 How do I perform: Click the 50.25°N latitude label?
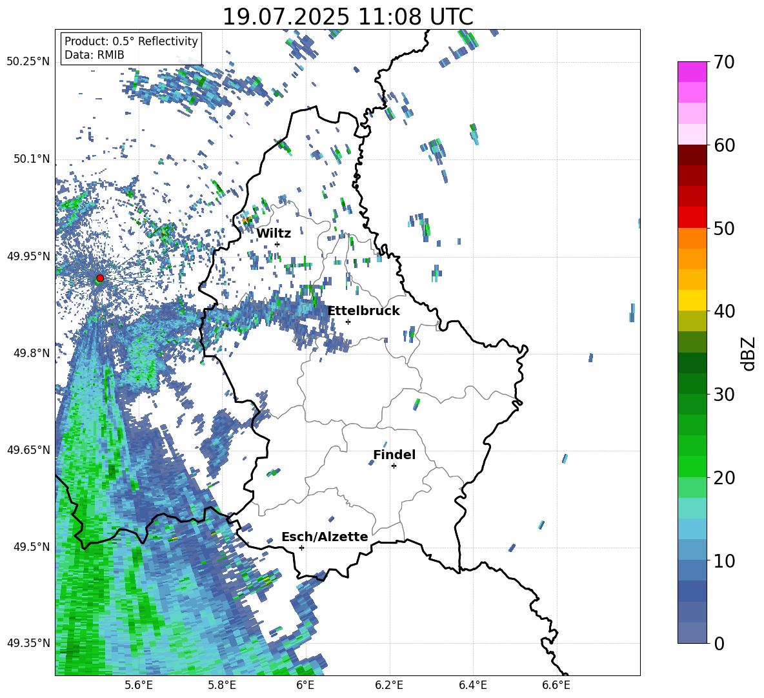click(x=28, y=62)
